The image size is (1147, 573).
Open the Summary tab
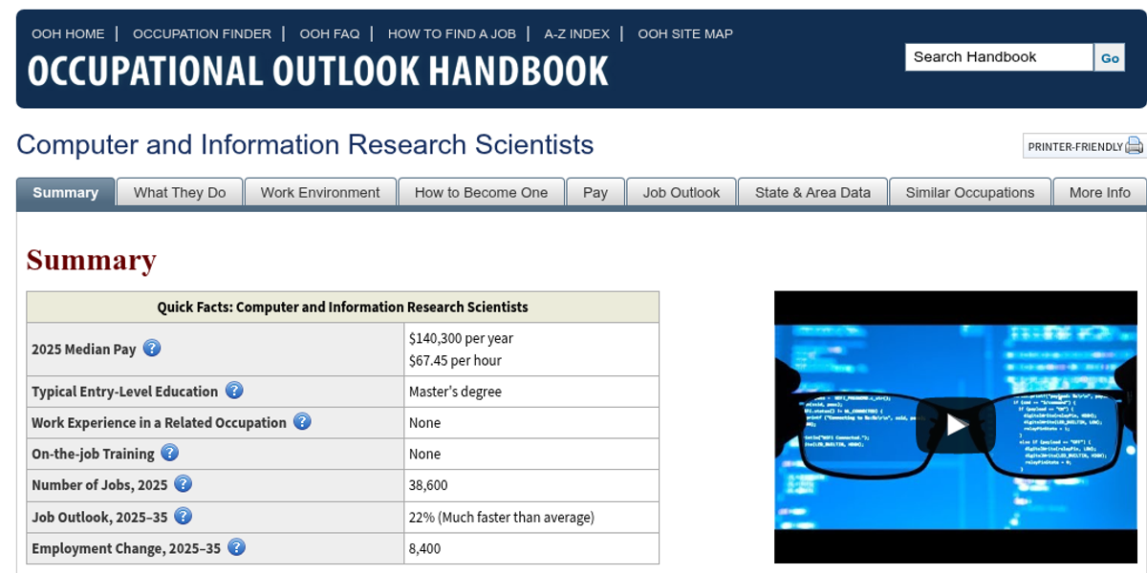click(66, 192)
